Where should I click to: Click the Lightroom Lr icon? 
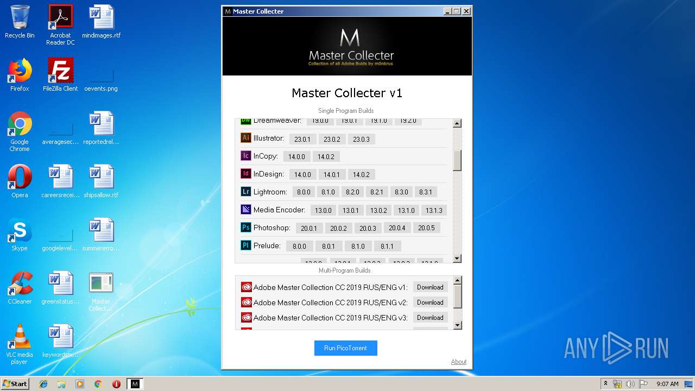point(246,191)
